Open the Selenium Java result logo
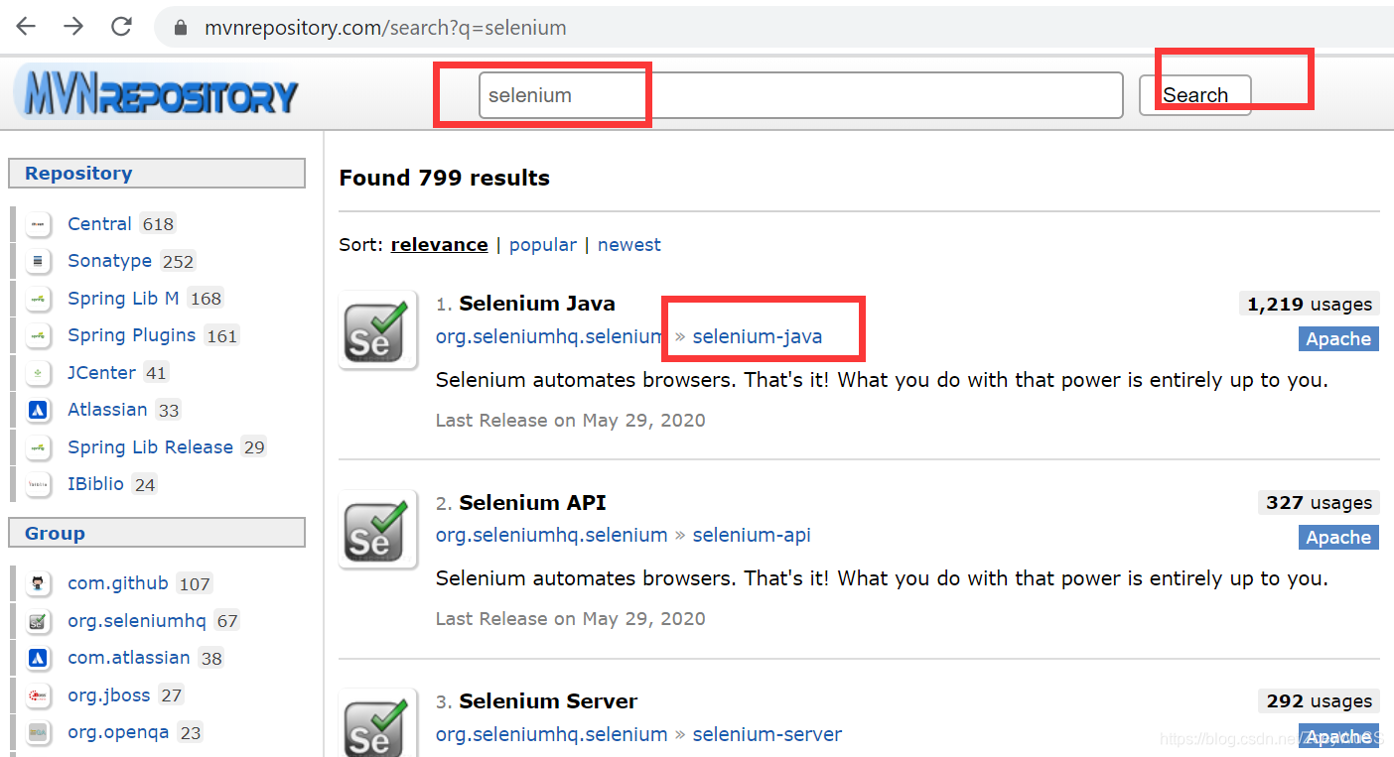Viewport: 1394px width, 757px height. pyautogui.click(x=377, y=330)
